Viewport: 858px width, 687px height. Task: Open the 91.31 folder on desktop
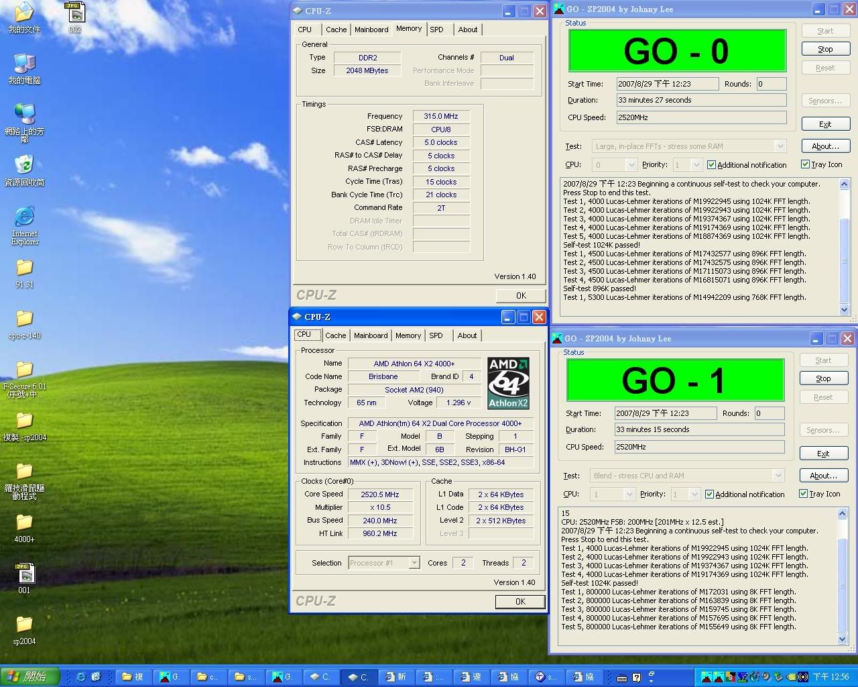pos(24,273)
